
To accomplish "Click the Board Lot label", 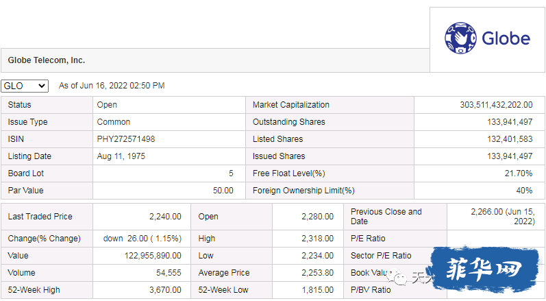I will (26, 173).
